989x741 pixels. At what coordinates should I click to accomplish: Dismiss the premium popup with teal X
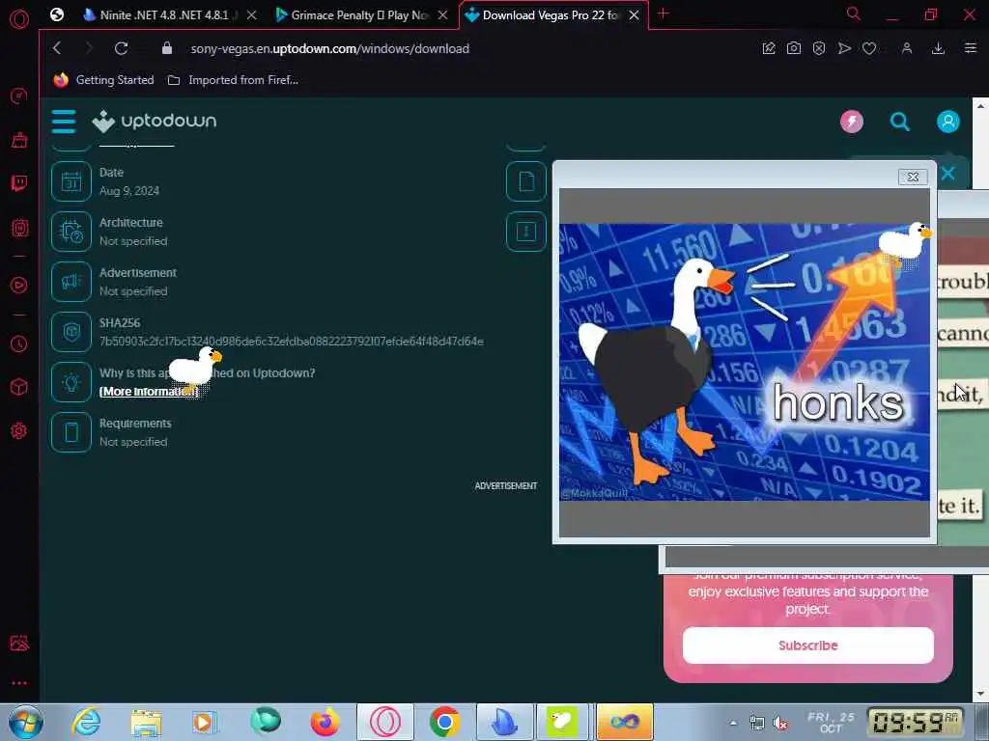pyautogui.click(x=947, y=174)
